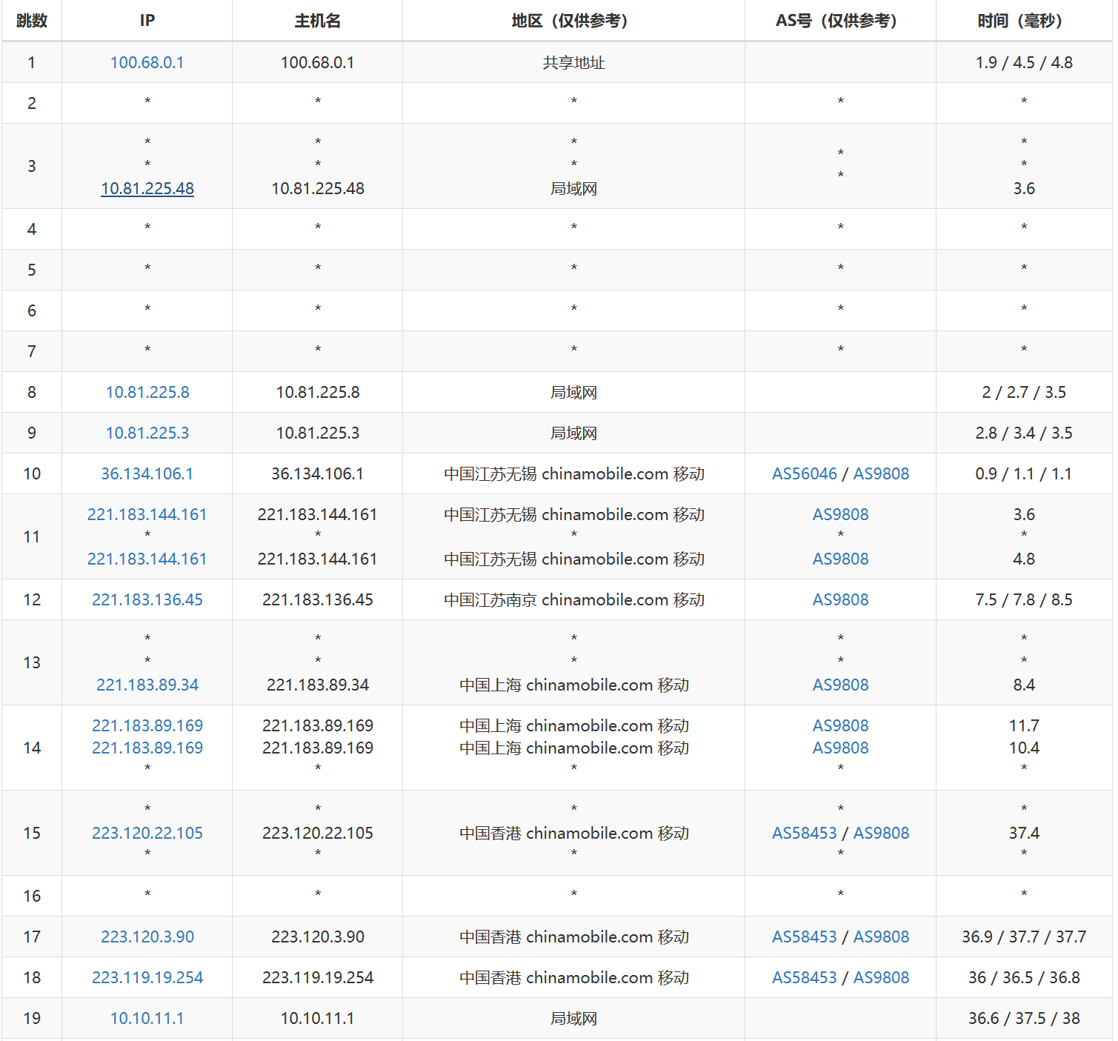Open the AS9808 link in hop 10
The height and width of the screenshot is (1041, 1118).
(881, 473)
